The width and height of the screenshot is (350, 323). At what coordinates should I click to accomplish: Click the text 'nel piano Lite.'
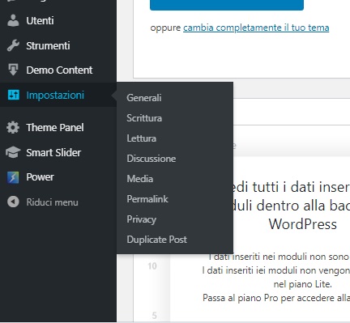tap(302, 284)
